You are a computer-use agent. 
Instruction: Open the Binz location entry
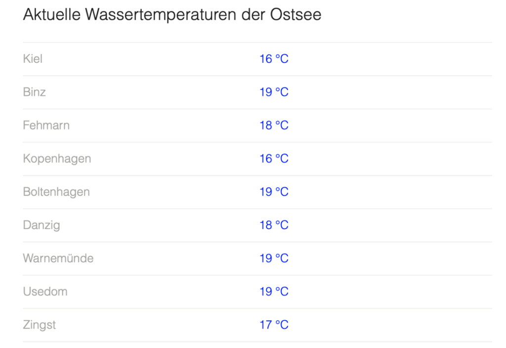[34, 92]
